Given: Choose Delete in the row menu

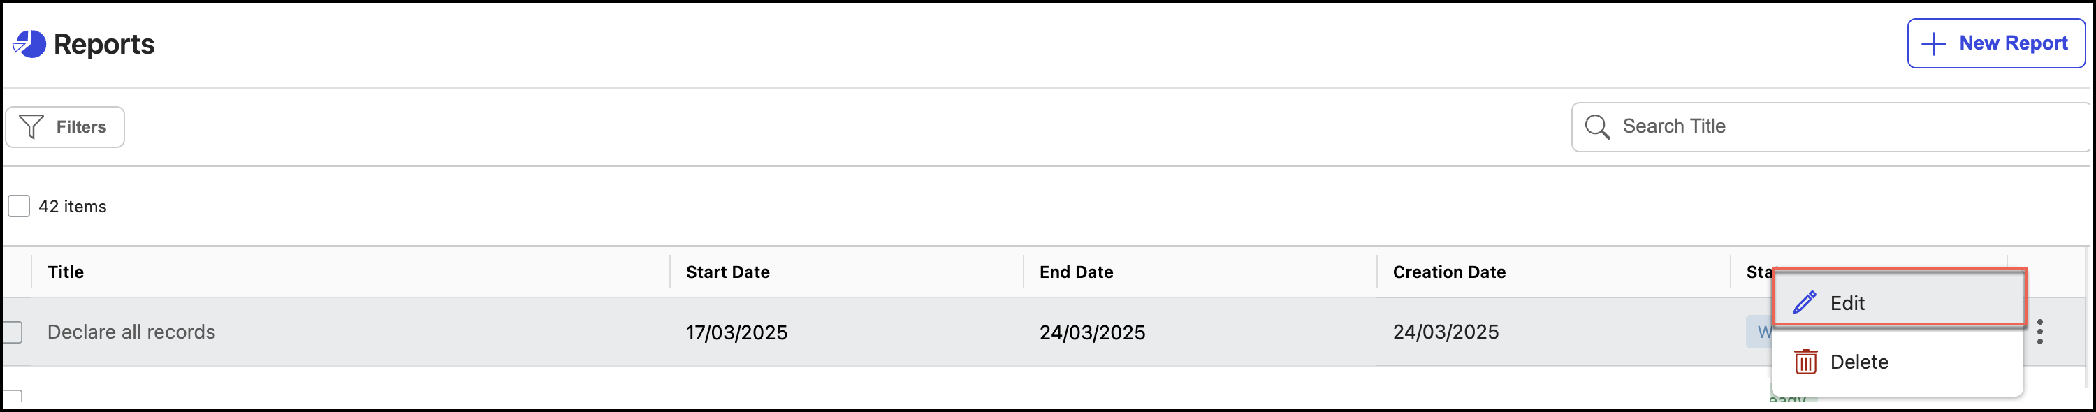Looking at the screenshot, I should click(1858, 362).
